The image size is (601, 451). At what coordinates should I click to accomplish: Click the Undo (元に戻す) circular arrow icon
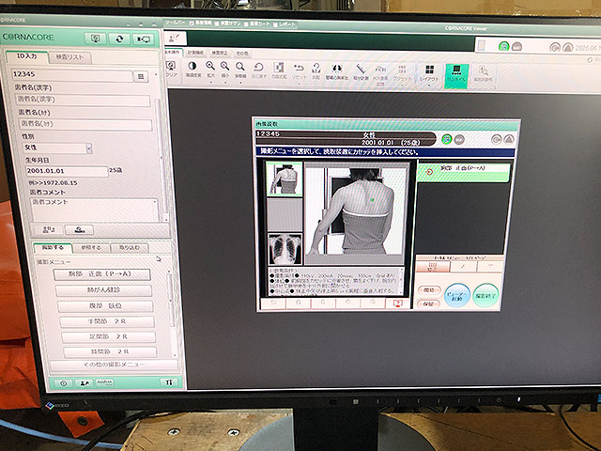click(258, 67)
